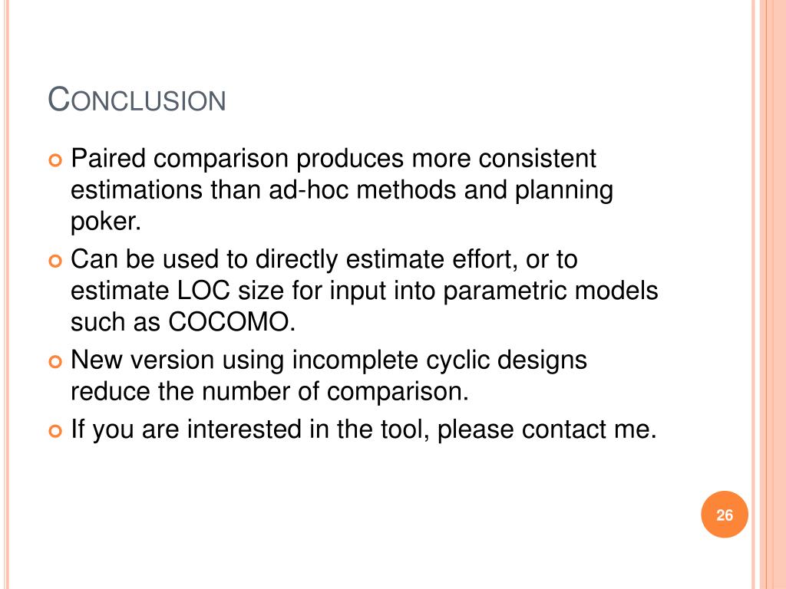Screen dimensions: 786x589
Task: Click the word COCOMO in second bullet
Action: point(229,321)
